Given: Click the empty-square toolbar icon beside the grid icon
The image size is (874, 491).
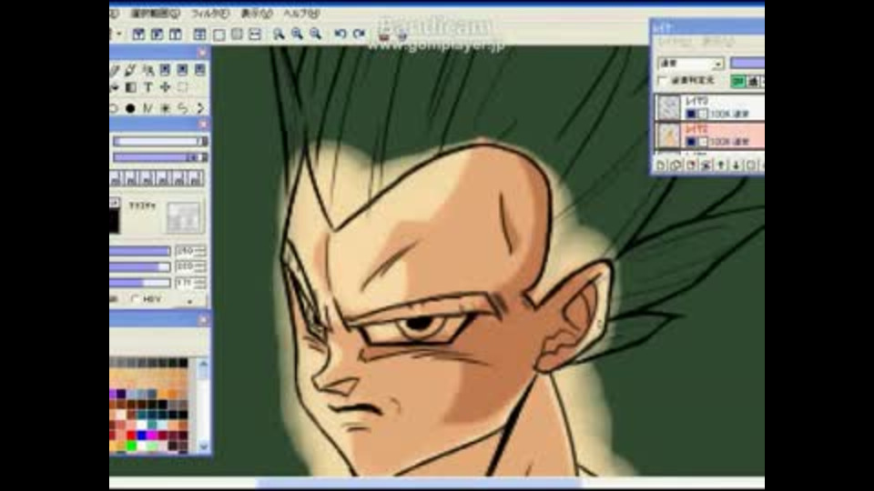Looking at the screenshot, I should (x=219, y=35).
